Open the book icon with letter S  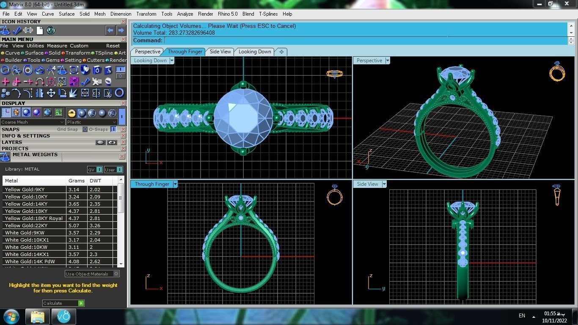click(108, 70)
